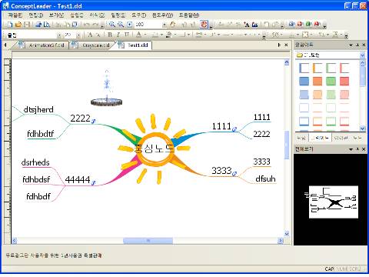
Task: Click the 1111 node link icon
Action: click(x=234, y=129)
